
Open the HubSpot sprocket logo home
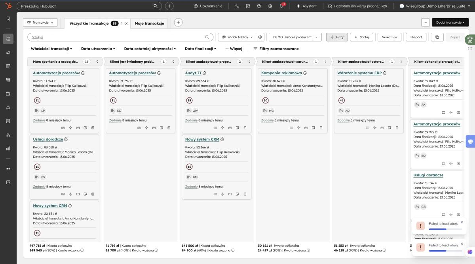(8, 6)
